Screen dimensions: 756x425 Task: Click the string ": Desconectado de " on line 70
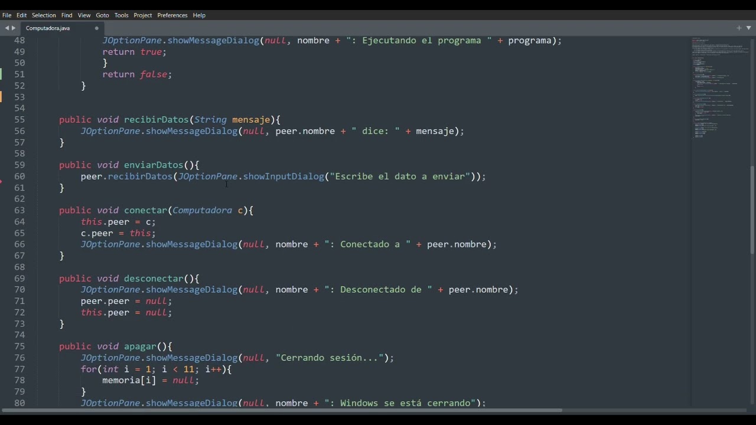point(378,290)
